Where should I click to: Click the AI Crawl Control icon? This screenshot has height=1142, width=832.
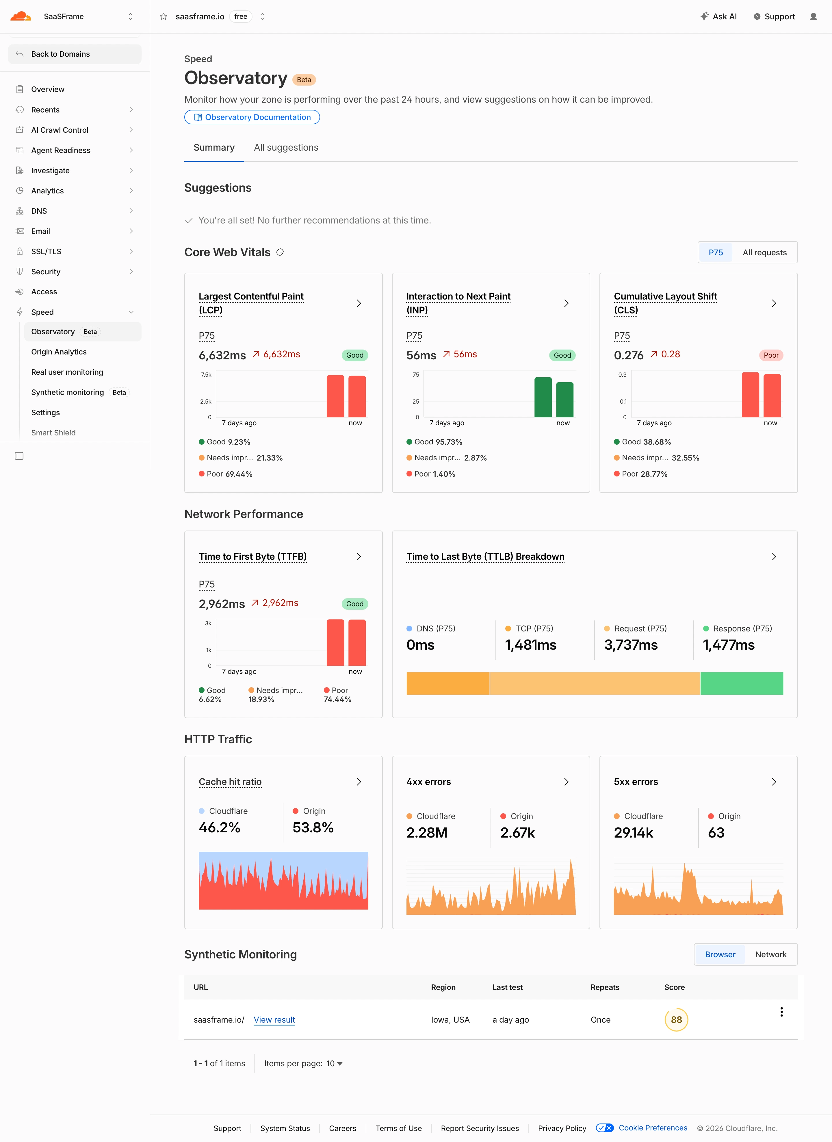(x=20, y=130)
